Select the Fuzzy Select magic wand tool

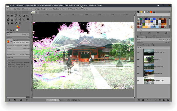tap(20, 16)
